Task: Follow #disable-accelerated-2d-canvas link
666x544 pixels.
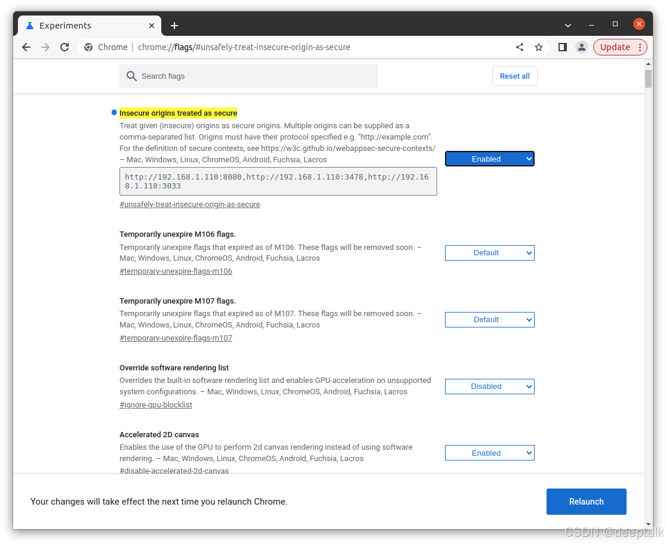Action: (174, 471)
